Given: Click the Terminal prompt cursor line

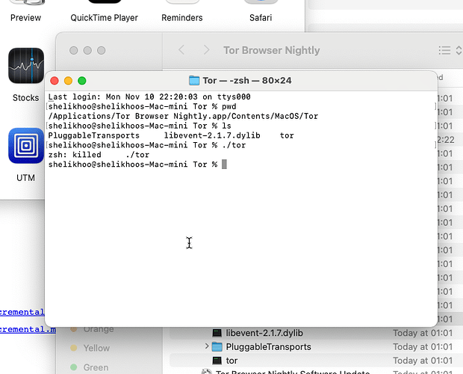Looking at the screenshot, I should (x=137, y=165).
